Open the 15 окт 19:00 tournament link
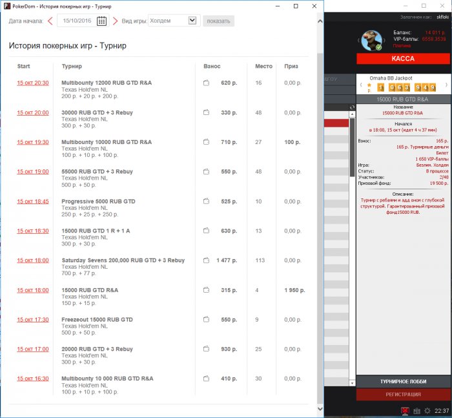The height and width of the screenshot is (418, 452). coord(32,171)
